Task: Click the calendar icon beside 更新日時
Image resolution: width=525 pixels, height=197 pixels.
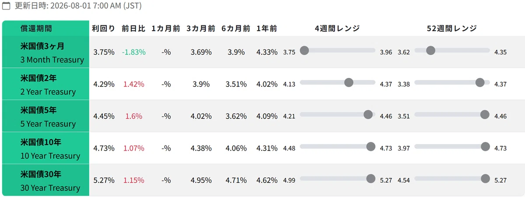Action: [7, 7]
